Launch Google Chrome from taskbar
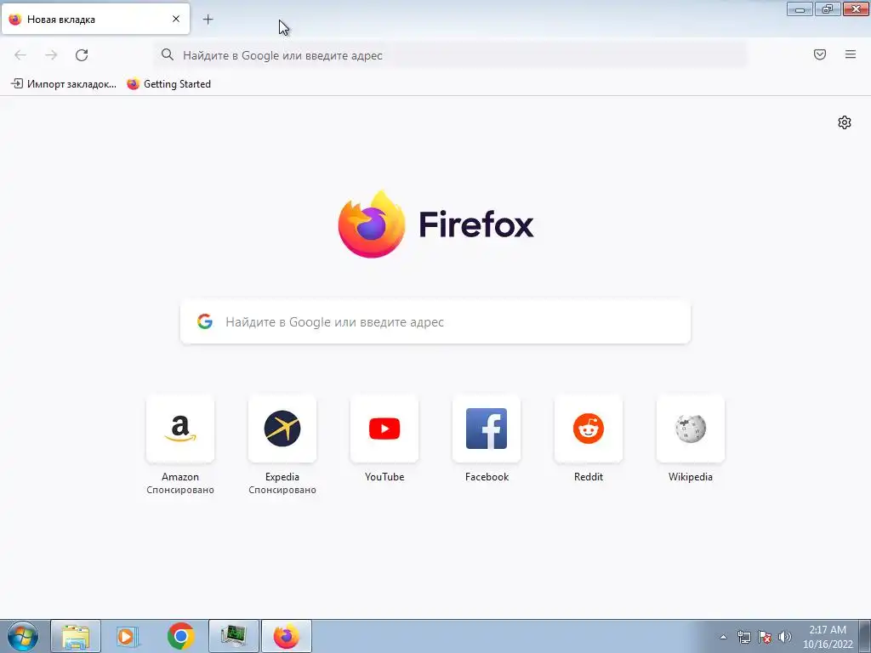 pyautogui.click(x=180, y=636)
